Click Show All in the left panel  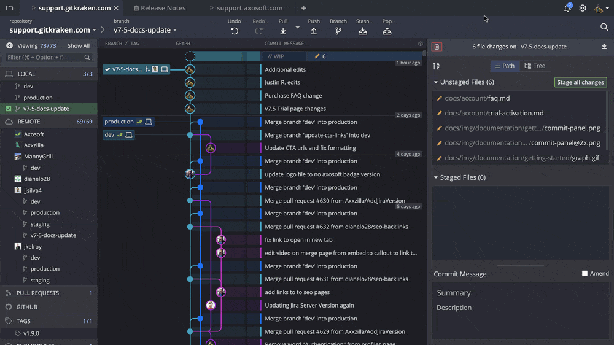click(x=78, y=46)
